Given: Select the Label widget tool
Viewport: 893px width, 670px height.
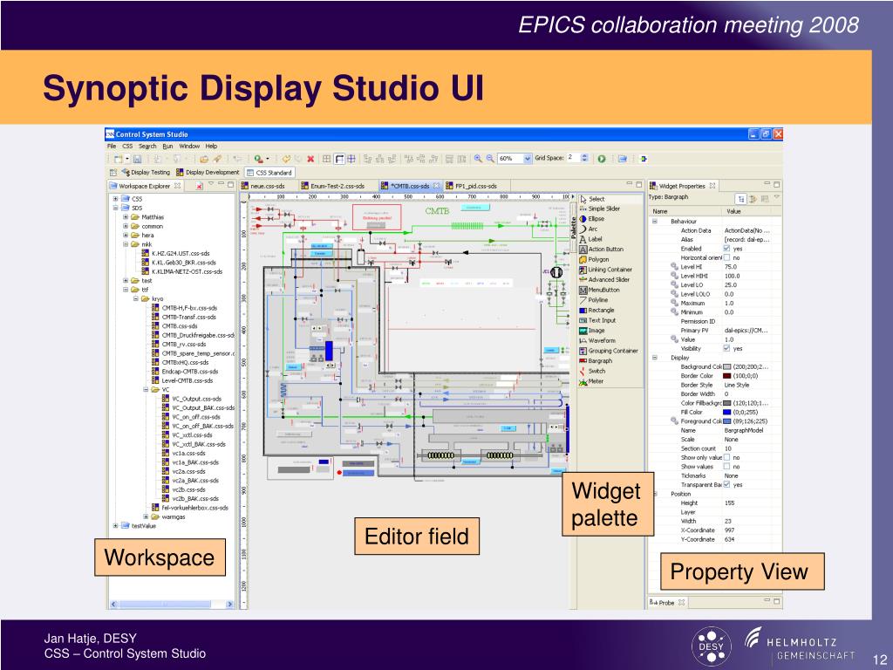Looking at the screenshot, I should coord(590,239).
